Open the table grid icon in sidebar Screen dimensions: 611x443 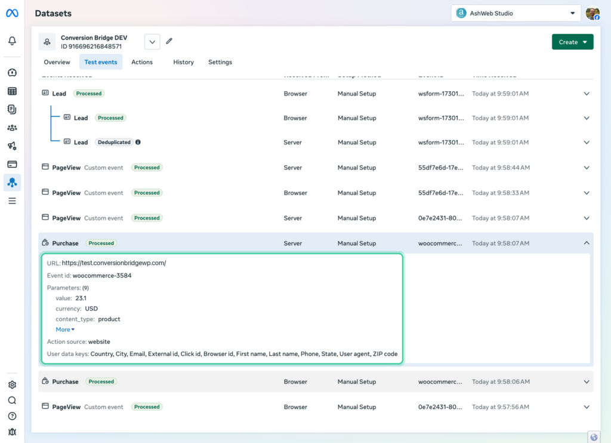12,91
